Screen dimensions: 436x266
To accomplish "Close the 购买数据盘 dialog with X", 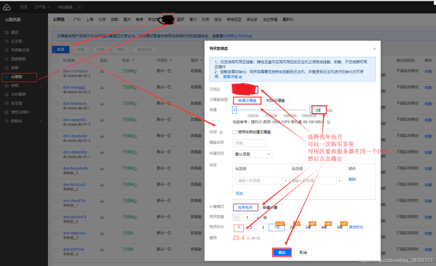I will click(374, 49).
